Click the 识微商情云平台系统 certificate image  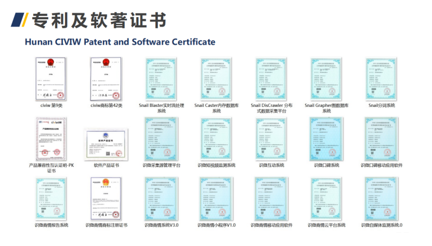(326, 199)
